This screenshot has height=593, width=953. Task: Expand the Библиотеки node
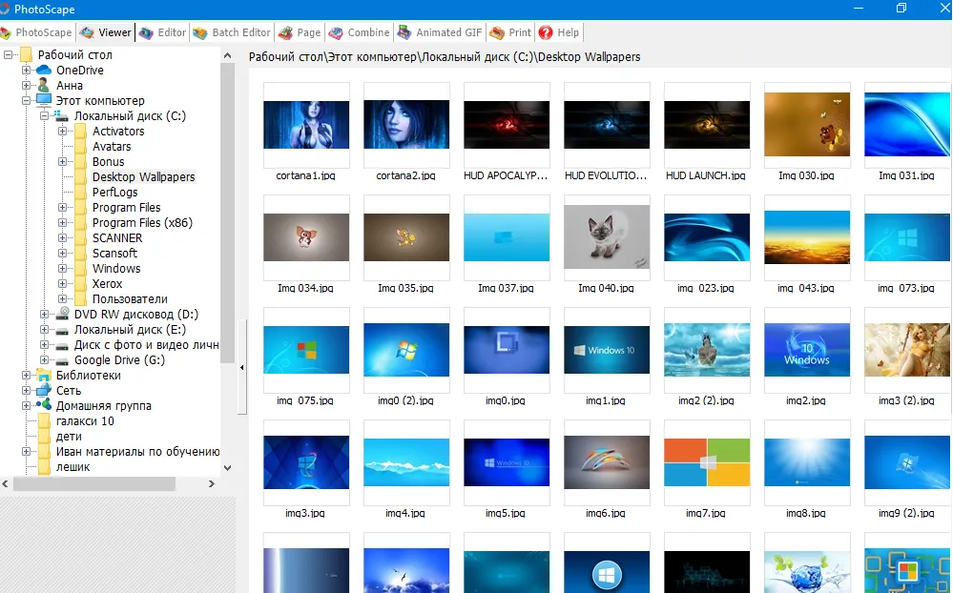pyautogui.click(x=26, y=375)
